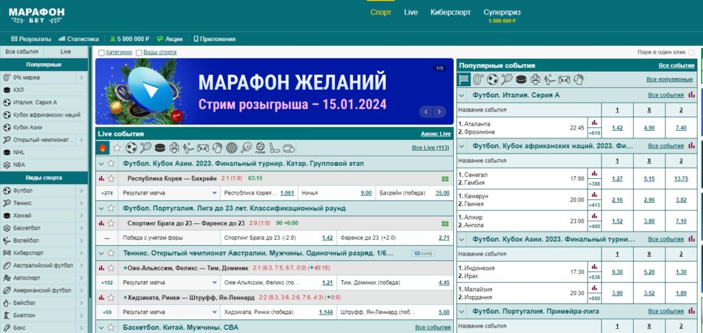Viewport: 703px width, 333px height.
Task: Select КХЛ in the Популярные sidebar
Action: [x=44, y=90]
